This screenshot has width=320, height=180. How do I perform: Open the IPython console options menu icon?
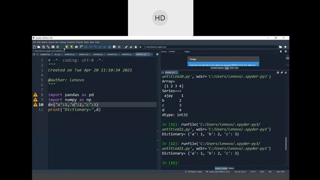pyautogui.click(x=285, y=72)
